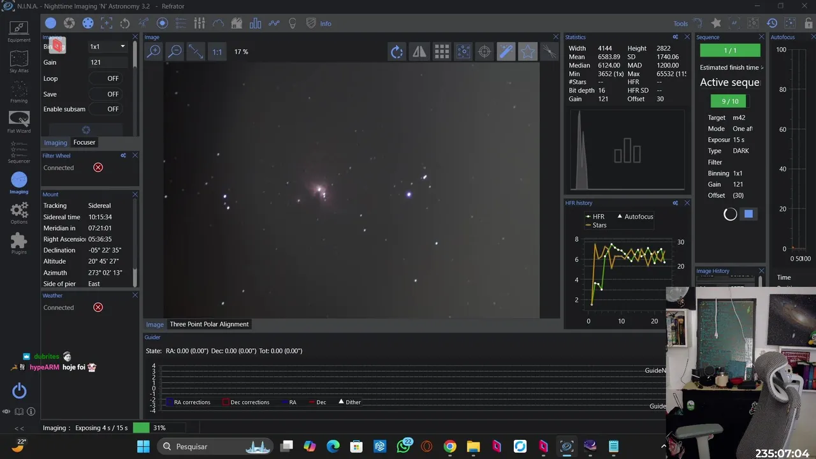This screenshot has height=459, width=816.
Task: Toggle the focuser bracket icon in toolbar
Action: pyautogui.click(x=106, y=24)
